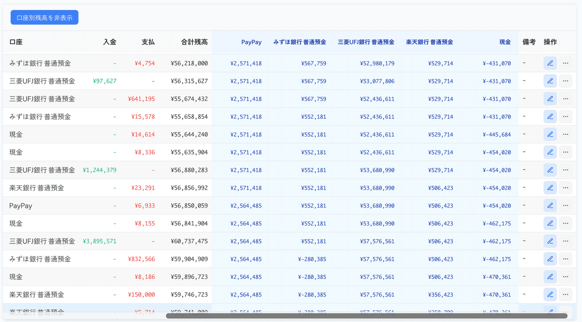
Task: Click the 操作 column header
Action: pos(550,42)
